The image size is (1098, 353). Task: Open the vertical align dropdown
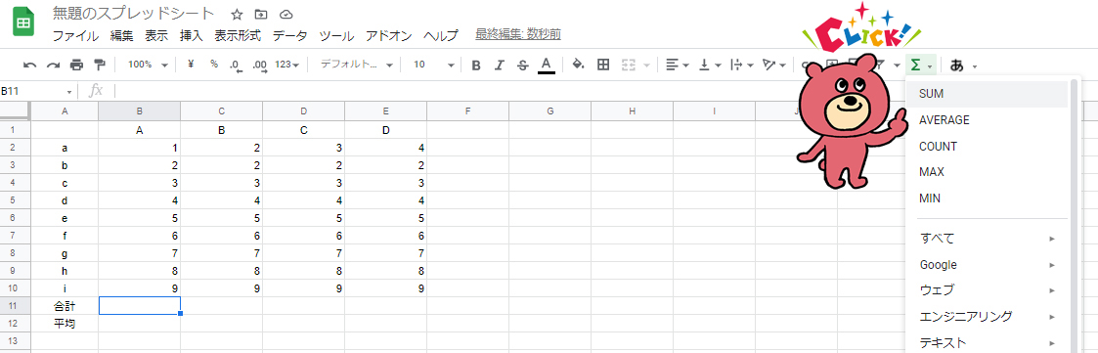710,66
